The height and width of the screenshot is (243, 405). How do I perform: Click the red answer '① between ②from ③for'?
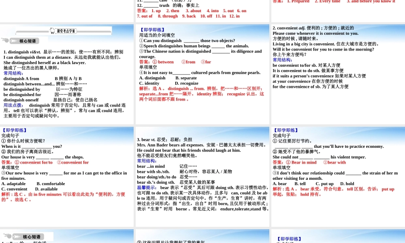pyautogui.click(x=175, y=62)
